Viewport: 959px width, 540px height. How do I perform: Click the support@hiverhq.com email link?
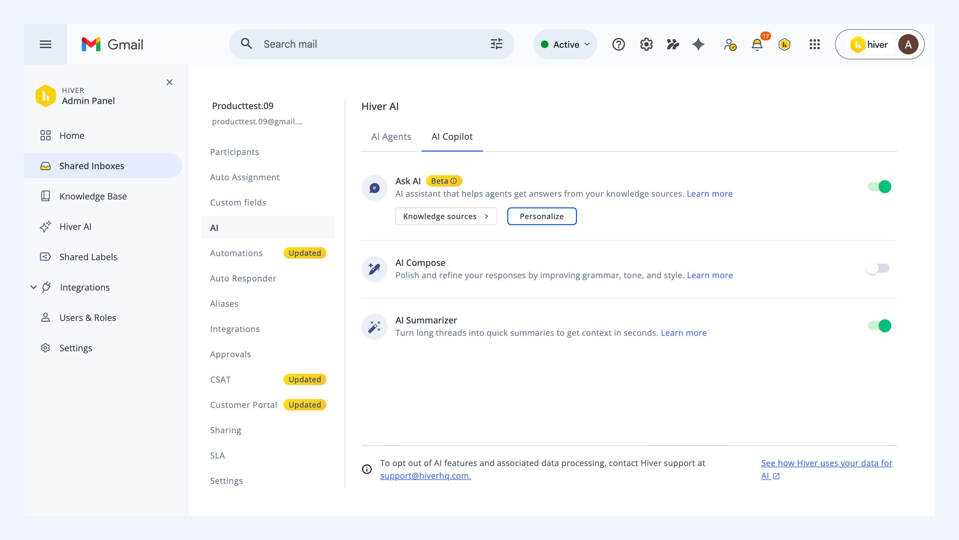[x=425, y=476]
